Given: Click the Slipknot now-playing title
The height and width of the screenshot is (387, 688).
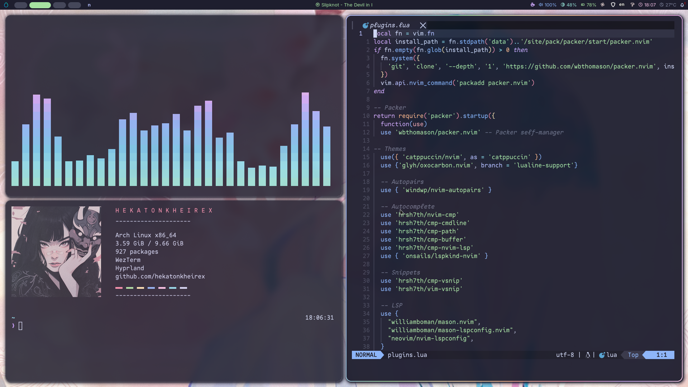Looking at the screenshot, I should point(344,5).
